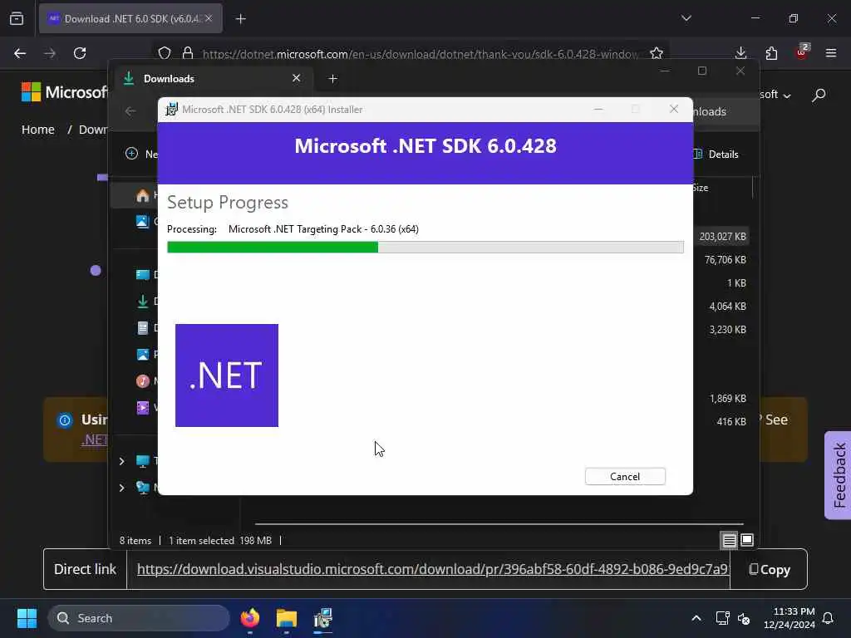This screenshot has height=638, width=851.
Task: Open the Windows Start menu
Action: click(x=27, y=618)
